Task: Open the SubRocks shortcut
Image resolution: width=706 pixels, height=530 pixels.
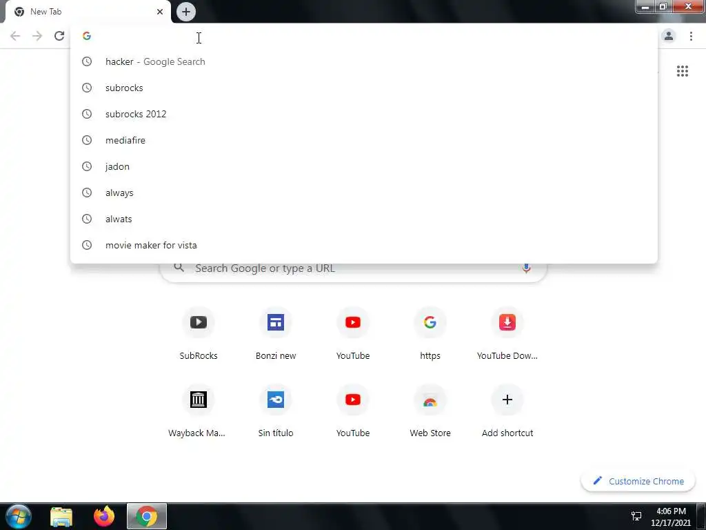Action: 199,334
